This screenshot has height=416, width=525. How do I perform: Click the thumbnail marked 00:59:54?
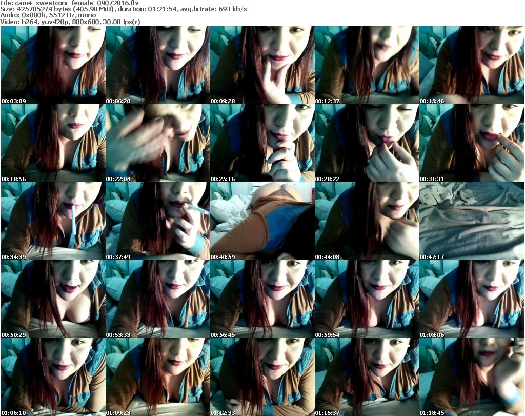367,299
